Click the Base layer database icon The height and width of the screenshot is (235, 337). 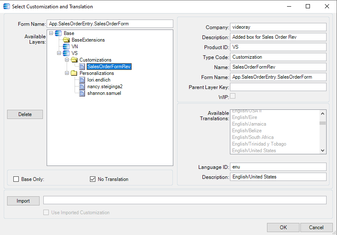pos(58,33)
